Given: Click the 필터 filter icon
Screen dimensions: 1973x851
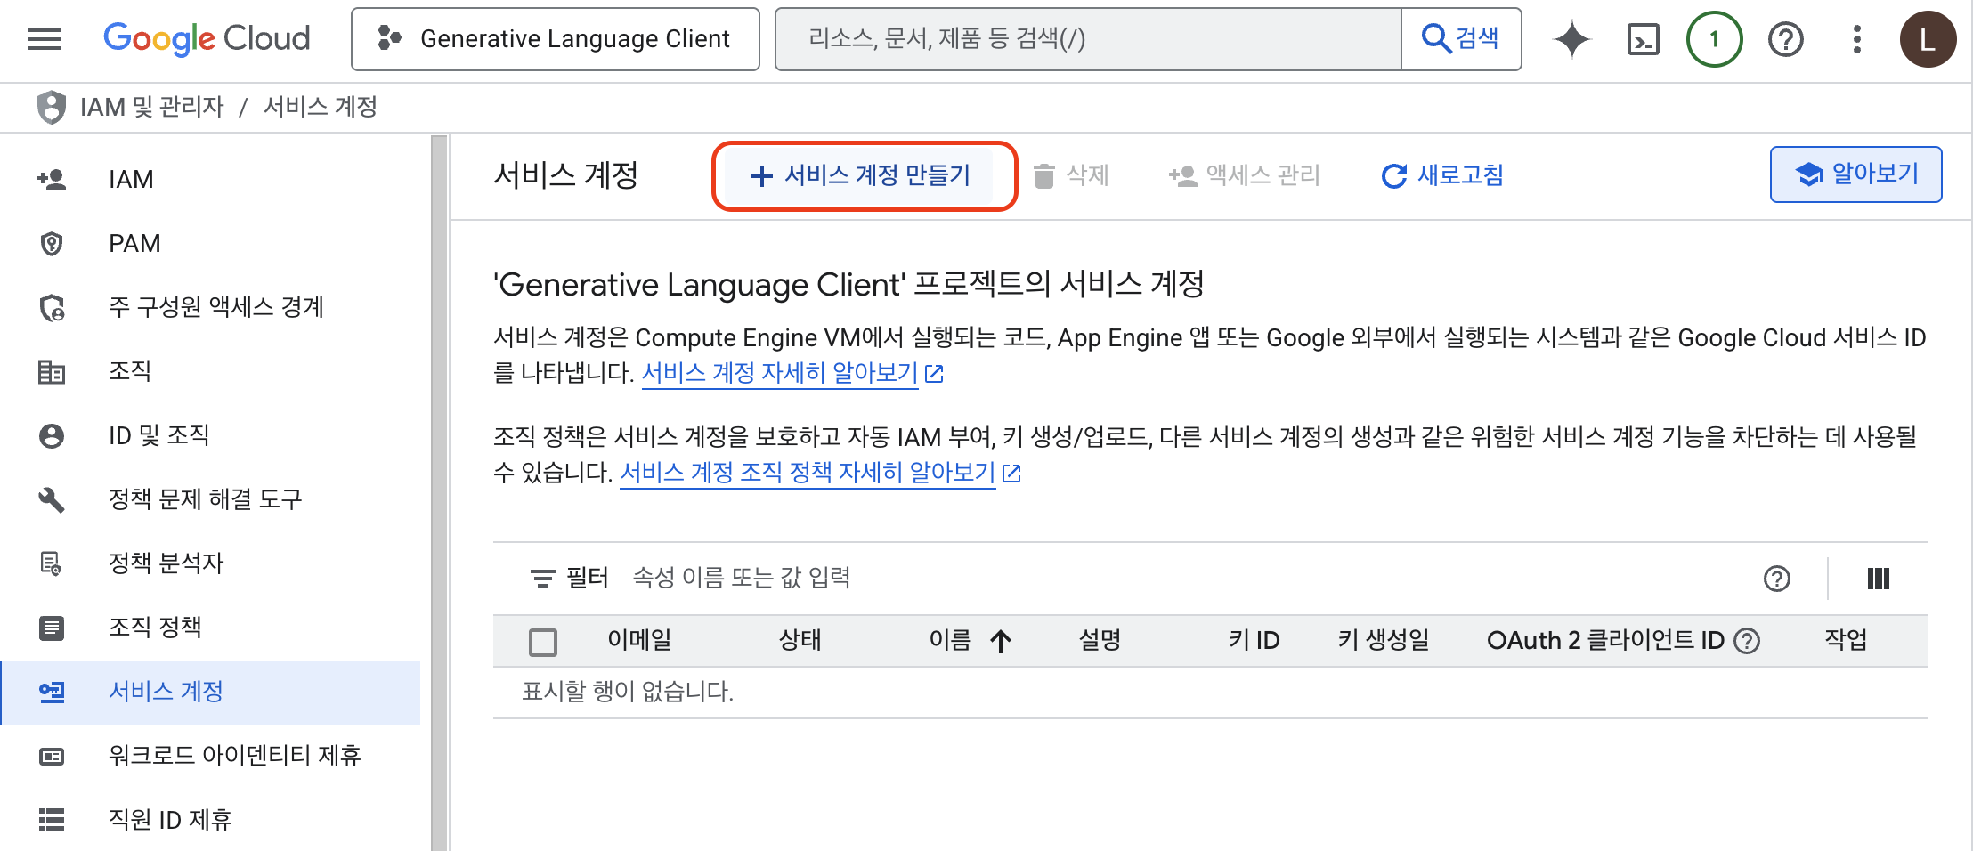Looking at the screenshot, I should point(542,579).
